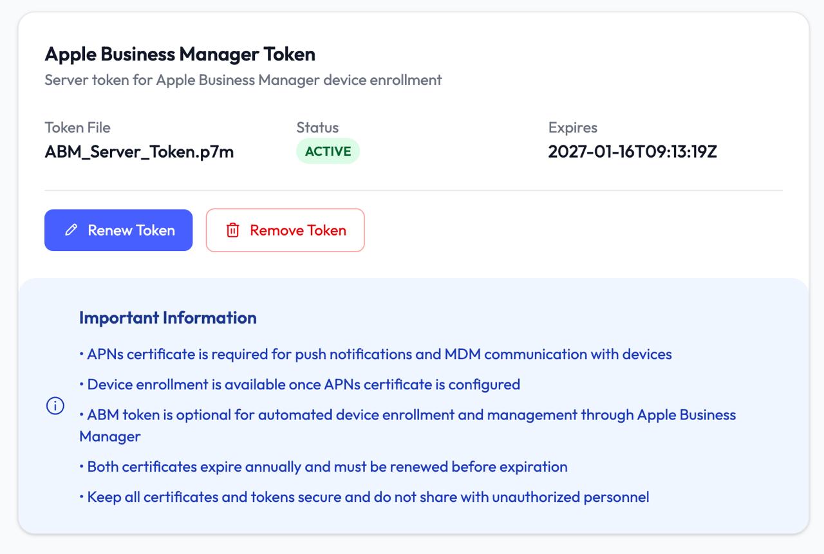Click the Apple Business Manager Token heading
824x554 pixels.
coord(180,54)
